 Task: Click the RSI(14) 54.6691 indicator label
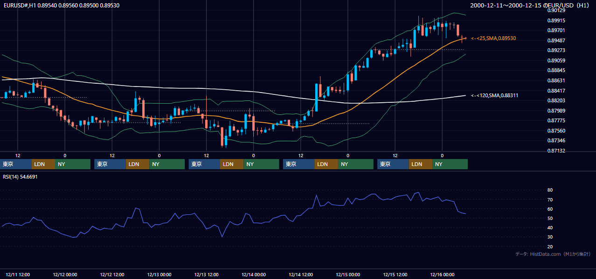(20, 177)
